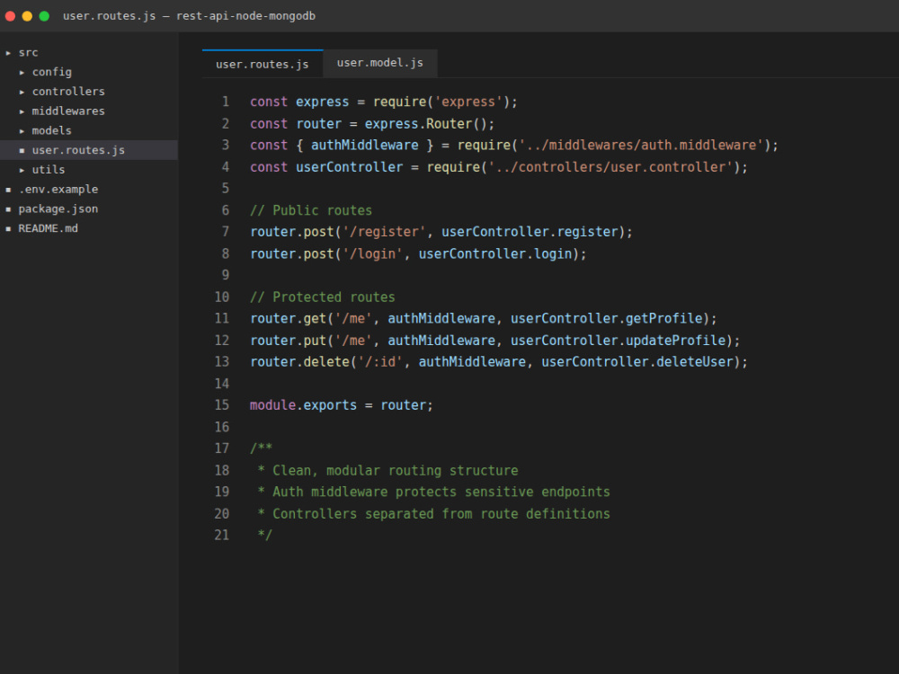
Task: Click file icon beside user.routes.js in sidebar
Action: [22, 150]
